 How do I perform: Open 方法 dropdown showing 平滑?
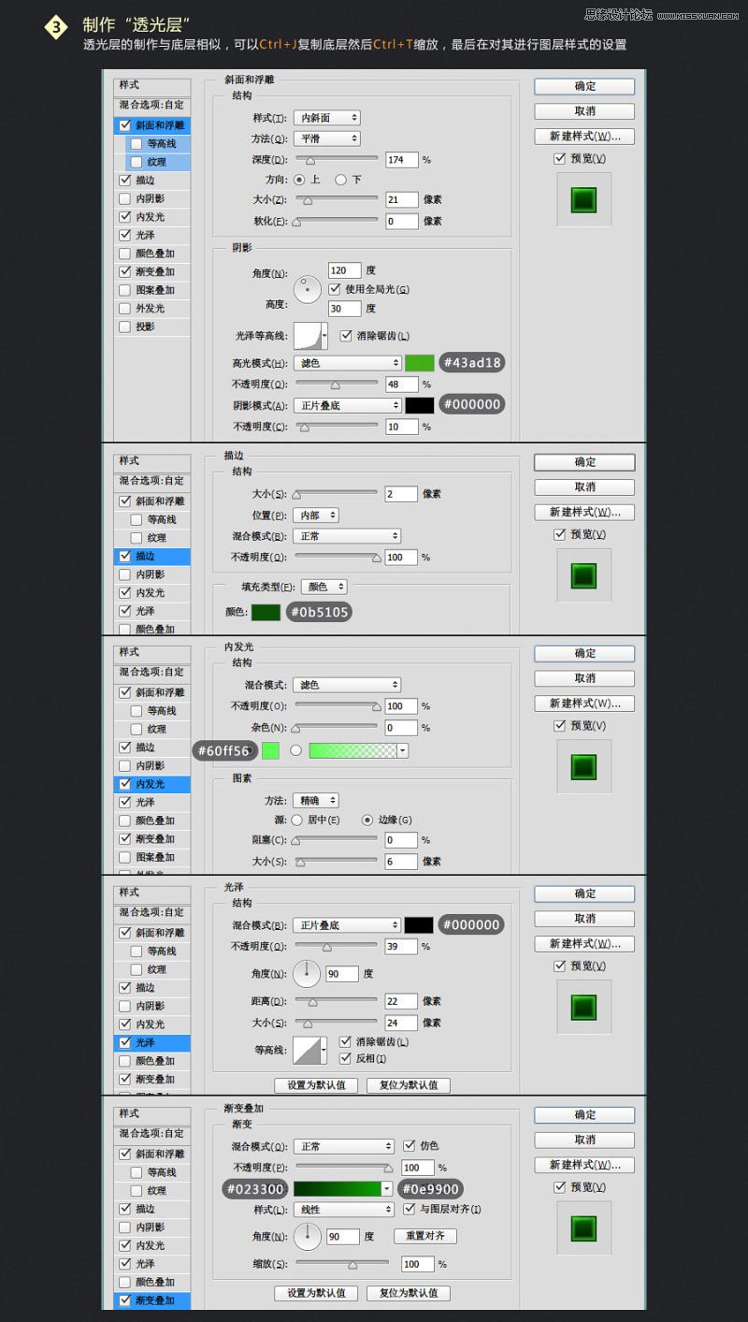(326, 138)
